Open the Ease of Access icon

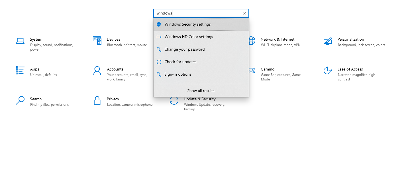328,71
